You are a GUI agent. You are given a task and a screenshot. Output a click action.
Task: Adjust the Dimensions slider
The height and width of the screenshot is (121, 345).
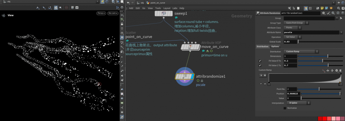pyautogui.click(x=320, y=56)
